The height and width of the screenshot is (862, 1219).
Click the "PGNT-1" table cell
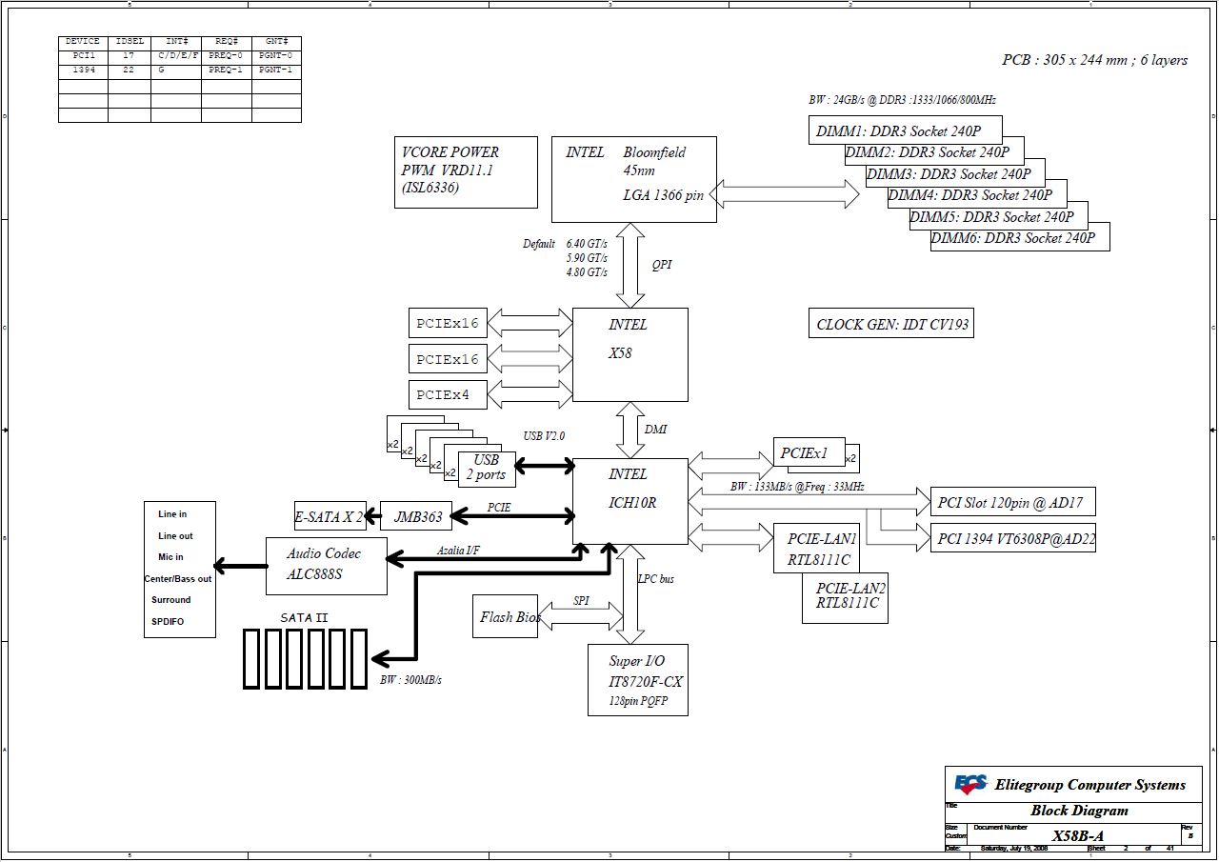(x=277, y=70)
